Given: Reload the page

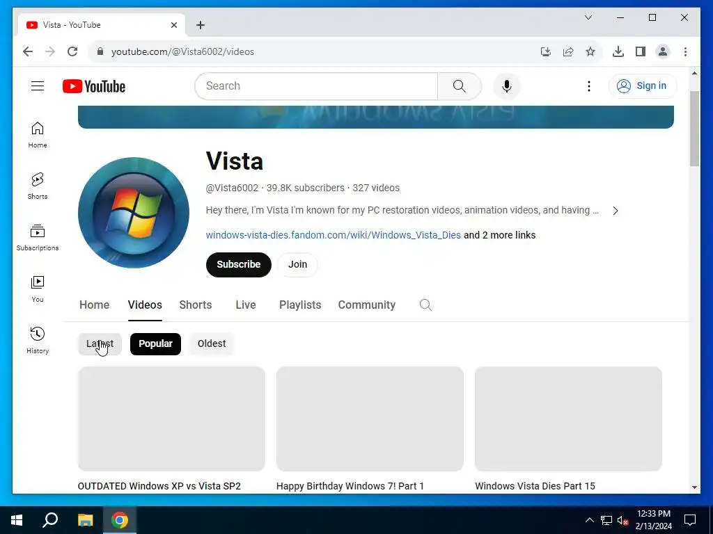Looking at the screenshot, I should pos(72,51).
